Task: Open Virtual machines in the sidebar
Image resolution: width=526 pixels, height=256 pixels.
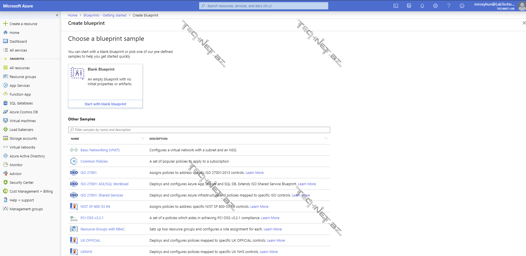Action: 23,121
